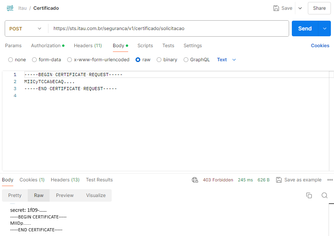Select the raw body type
This screenshot has width=334, height=236.
click(138, 60)
